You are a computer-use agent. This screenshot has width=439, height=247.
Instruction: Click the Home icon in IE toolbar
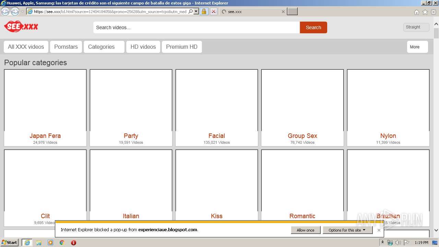(x=416, y=12)
